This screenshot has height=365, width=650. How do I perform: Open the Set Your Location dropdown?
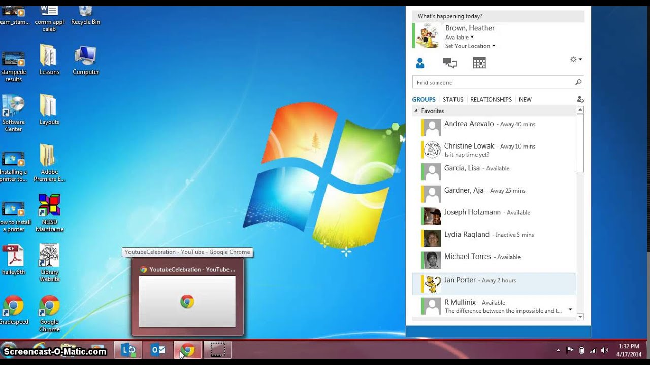(x=470, y=46)
